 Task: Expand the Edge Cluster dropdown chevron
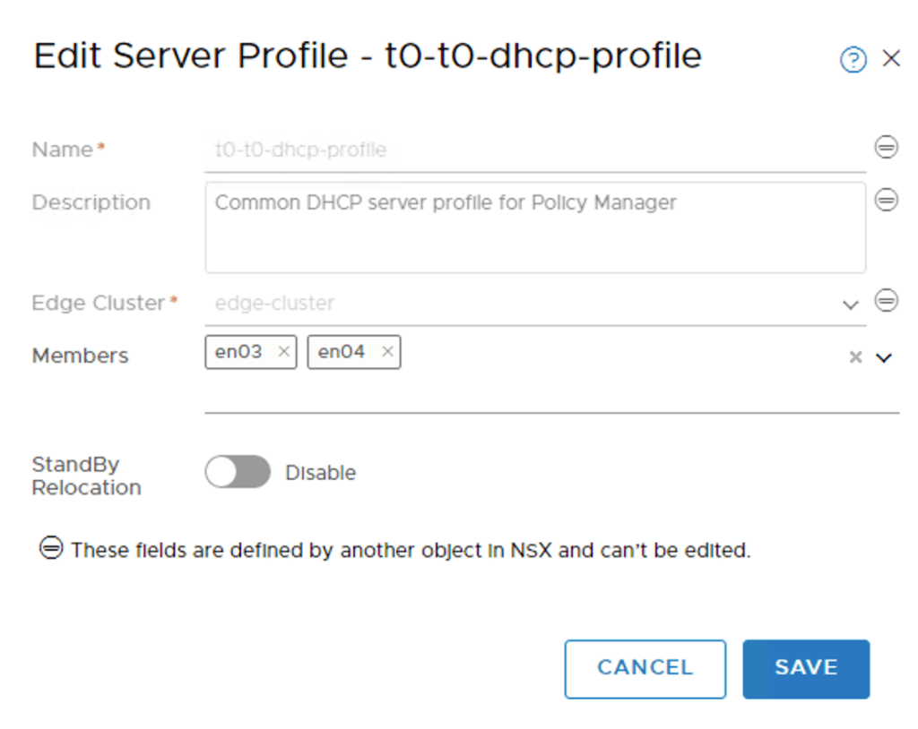[x=851, y=304]
